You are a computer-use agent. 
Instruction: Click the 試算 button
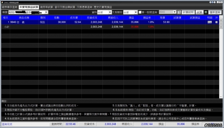click(199, 12)
